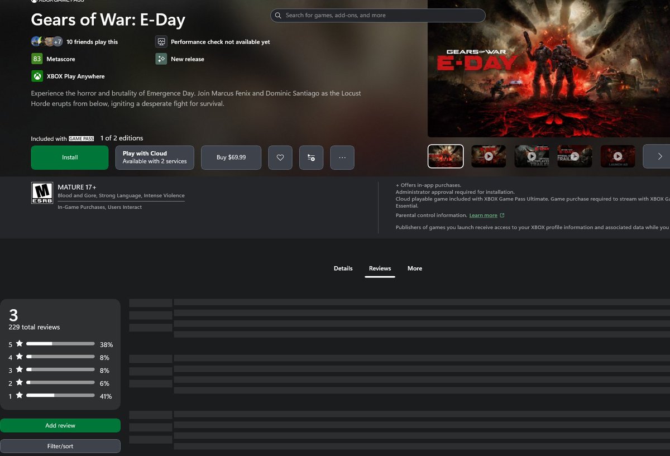This screenshot has width=670, height=456.
Task: Click the New release sparkle icon
Action: point(161,59)
